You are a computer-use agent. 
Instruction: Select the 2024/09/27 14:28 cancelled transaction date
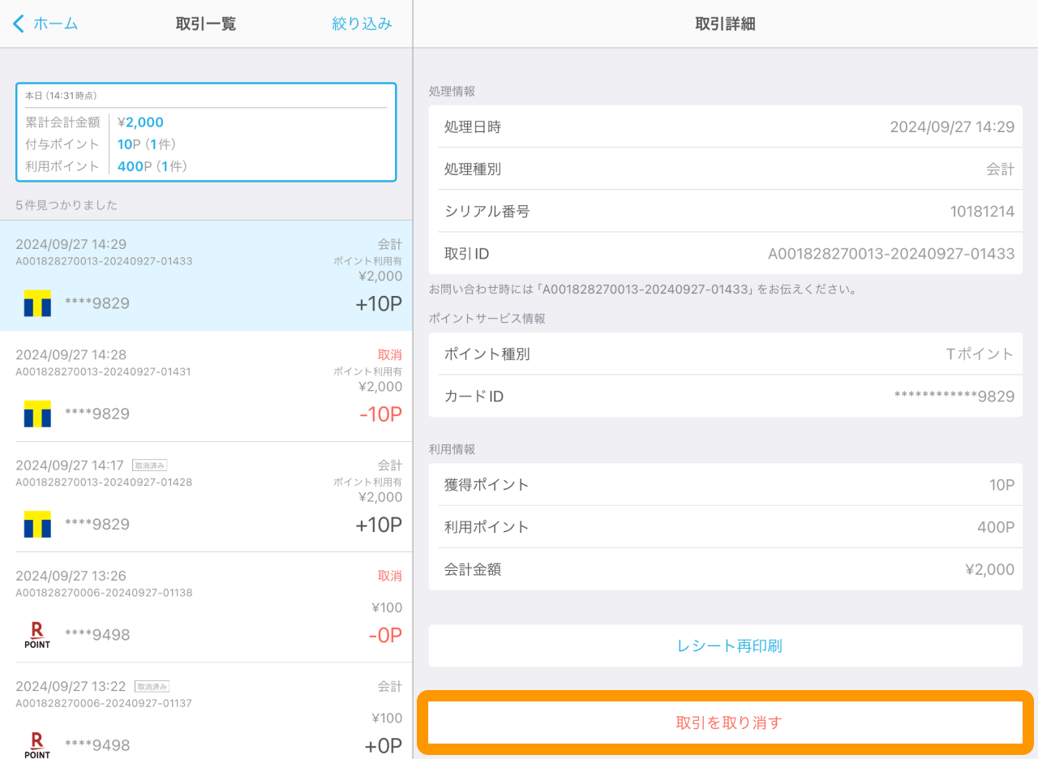click(71, 354)
